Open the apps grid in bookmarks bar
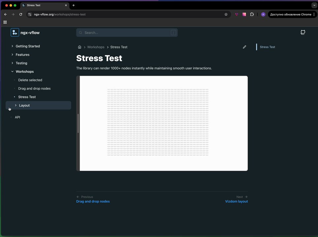Viewport: 318px width, 237px height. click(5, 22)
